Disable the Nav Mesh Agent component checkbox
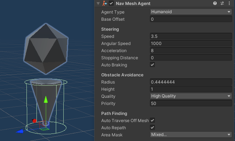 (x=111, y=3)
